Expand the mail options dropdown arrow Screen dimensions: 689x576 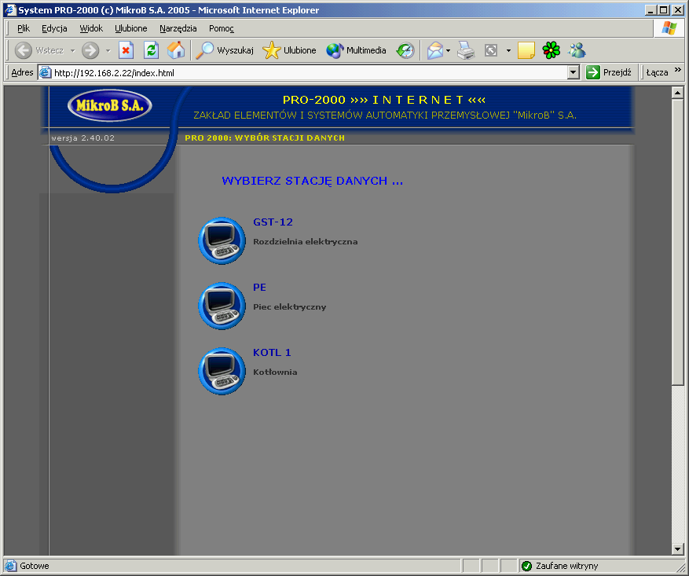click(448, 50)
